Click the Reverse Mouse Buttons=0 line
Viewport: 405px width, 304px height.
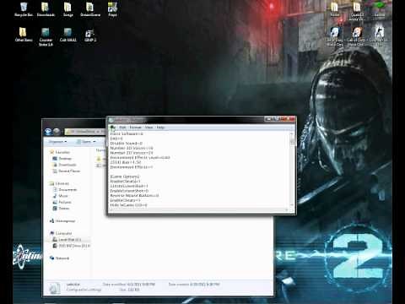(x=134, y=195)
